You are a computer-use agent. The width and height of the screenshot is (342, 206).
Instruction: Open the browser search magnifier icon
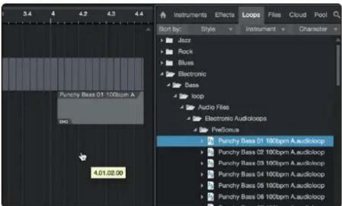tap(336, 15)
